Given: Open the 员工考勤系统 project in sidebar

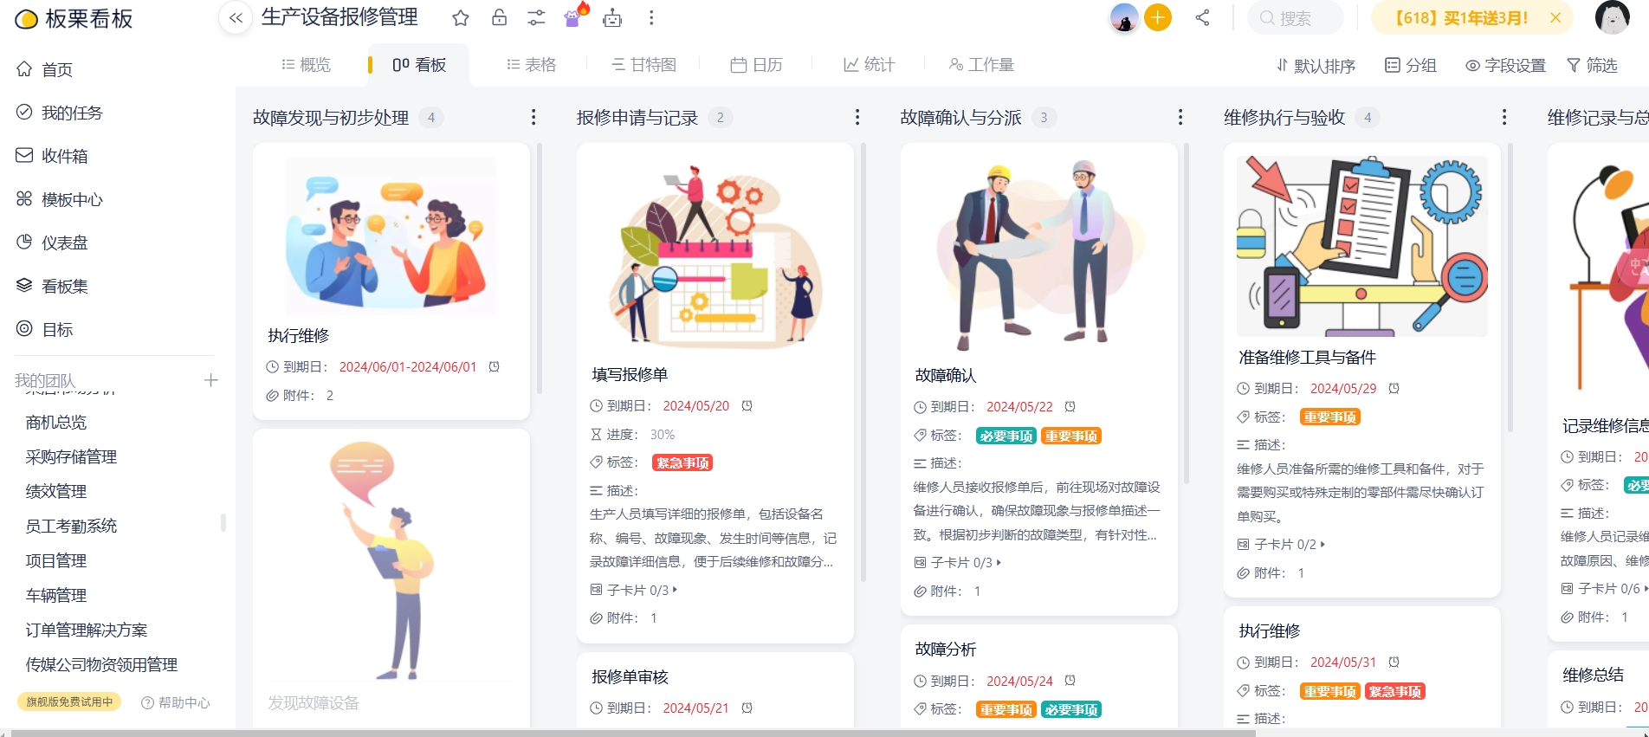Looking at the screenshot, I should 71,527.
